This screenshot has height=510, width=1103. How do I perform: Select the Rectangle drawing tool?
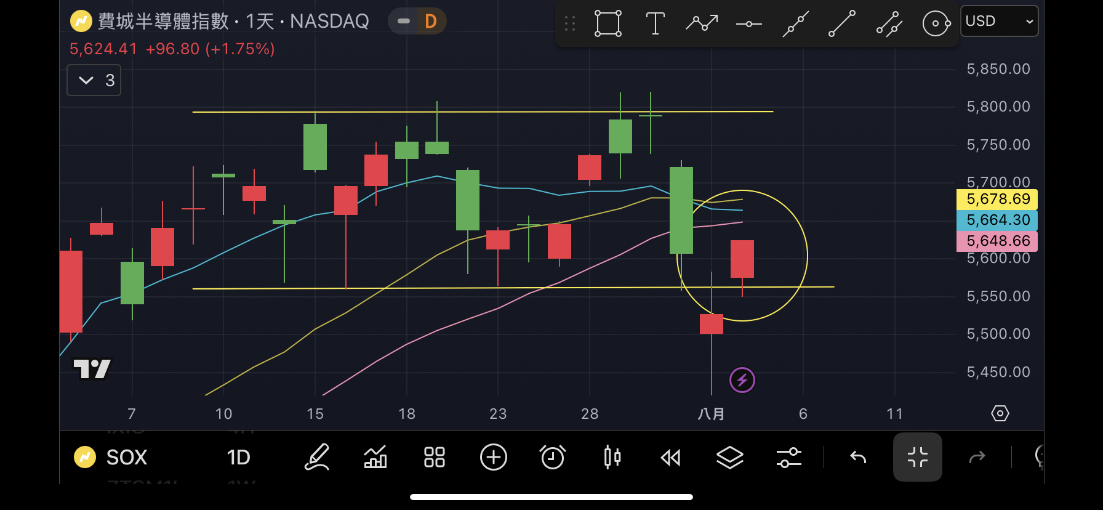608,23
